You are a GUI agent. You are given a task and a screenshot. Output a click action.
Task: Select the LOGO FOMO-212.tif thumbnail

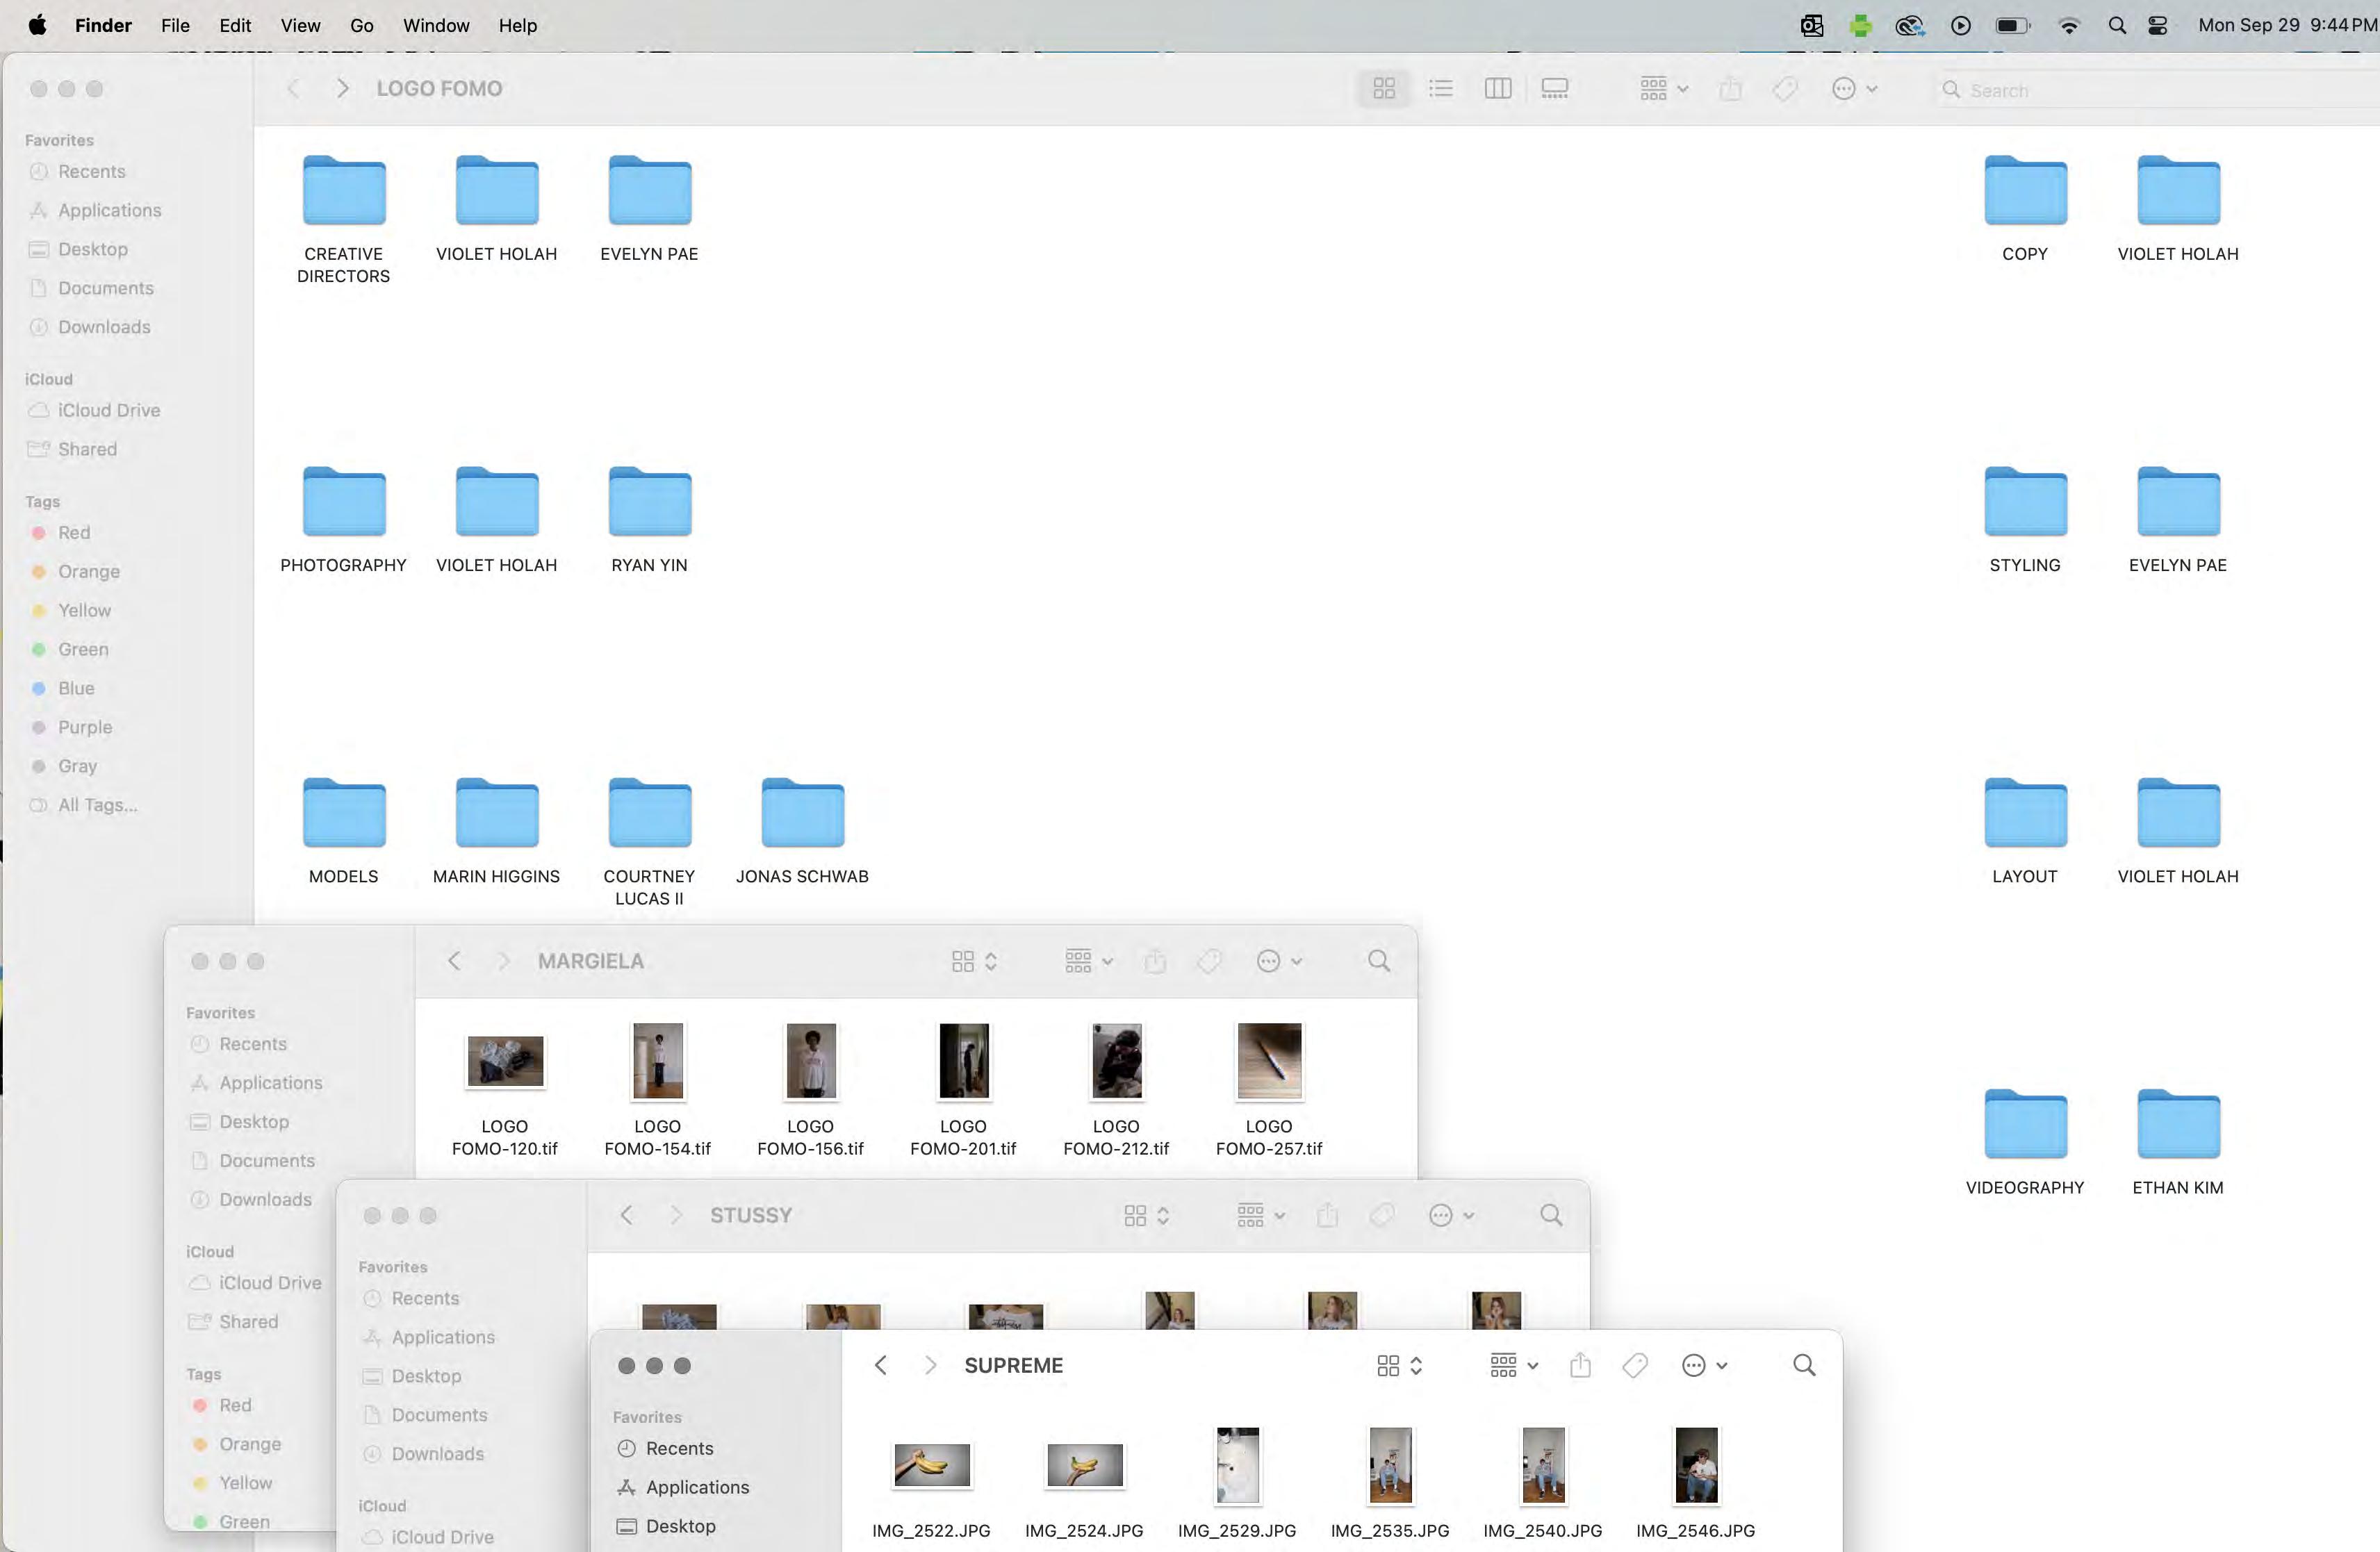pos(1116,1061)
